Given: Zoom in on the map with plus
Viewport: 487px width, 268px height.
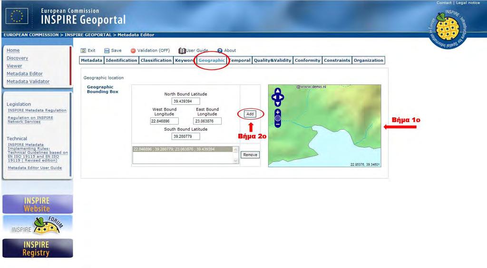Looking at the screenshot, I should click(278, 112).
